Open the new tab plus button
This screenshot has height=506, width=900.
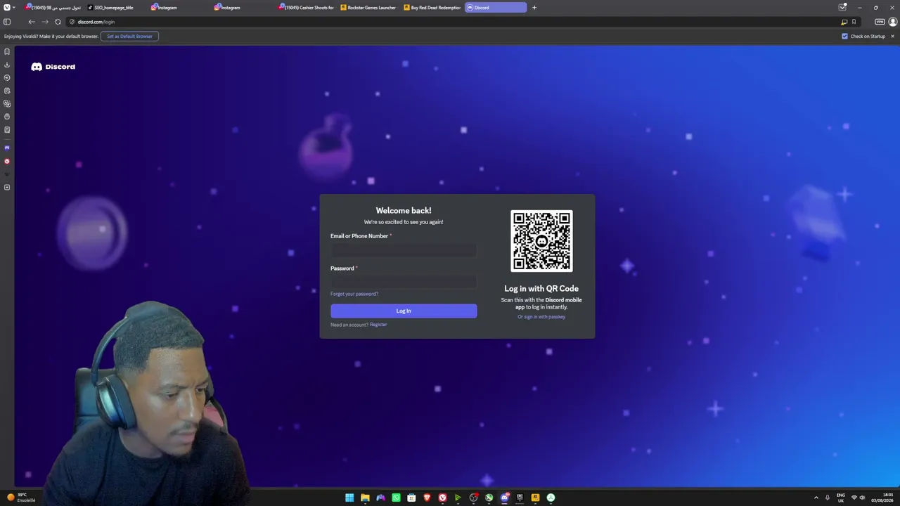pos(534,8)
